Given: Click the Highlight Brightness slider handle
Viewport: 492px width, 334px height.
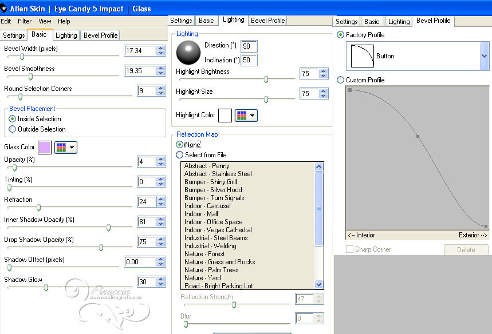Looking at the screenshot, I should pos(266,79).
